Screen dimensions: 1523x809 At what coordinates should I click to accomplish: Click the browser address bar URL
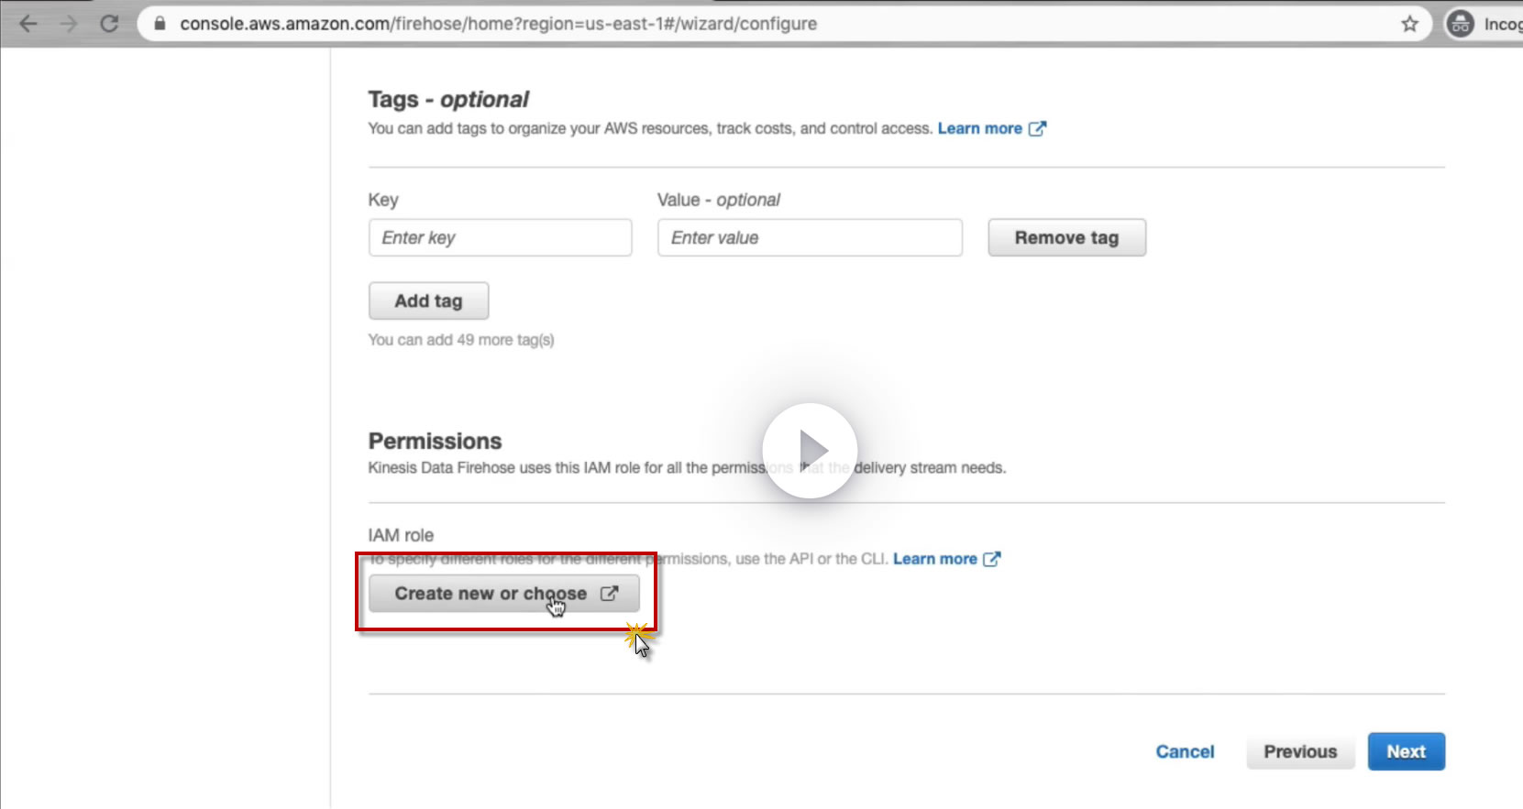coord(498,24)
